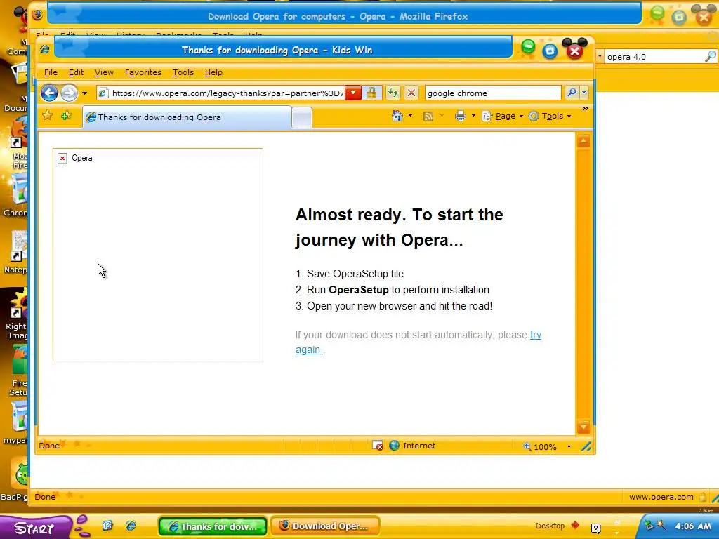Open the search provider options dropdown

583,93
